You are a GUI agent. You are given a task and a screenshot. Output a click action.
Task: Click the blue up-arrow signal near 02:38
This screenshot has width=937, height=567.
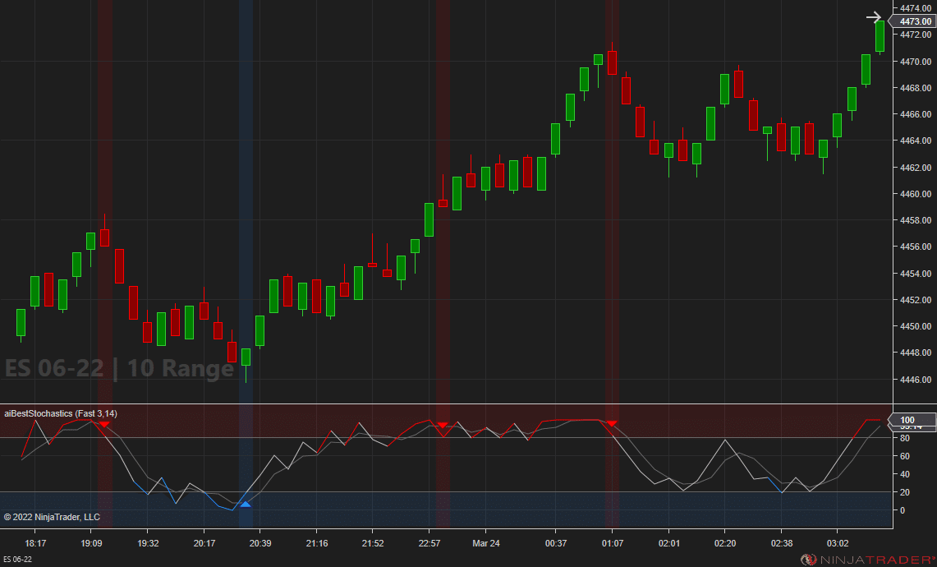(x=782, y=493)
